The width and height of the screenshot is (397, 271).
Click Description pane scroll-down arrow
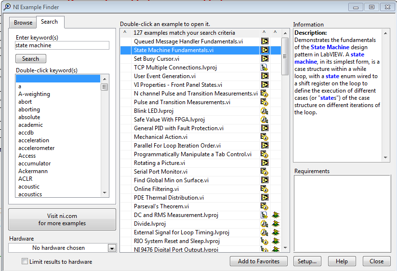[385, 157]
